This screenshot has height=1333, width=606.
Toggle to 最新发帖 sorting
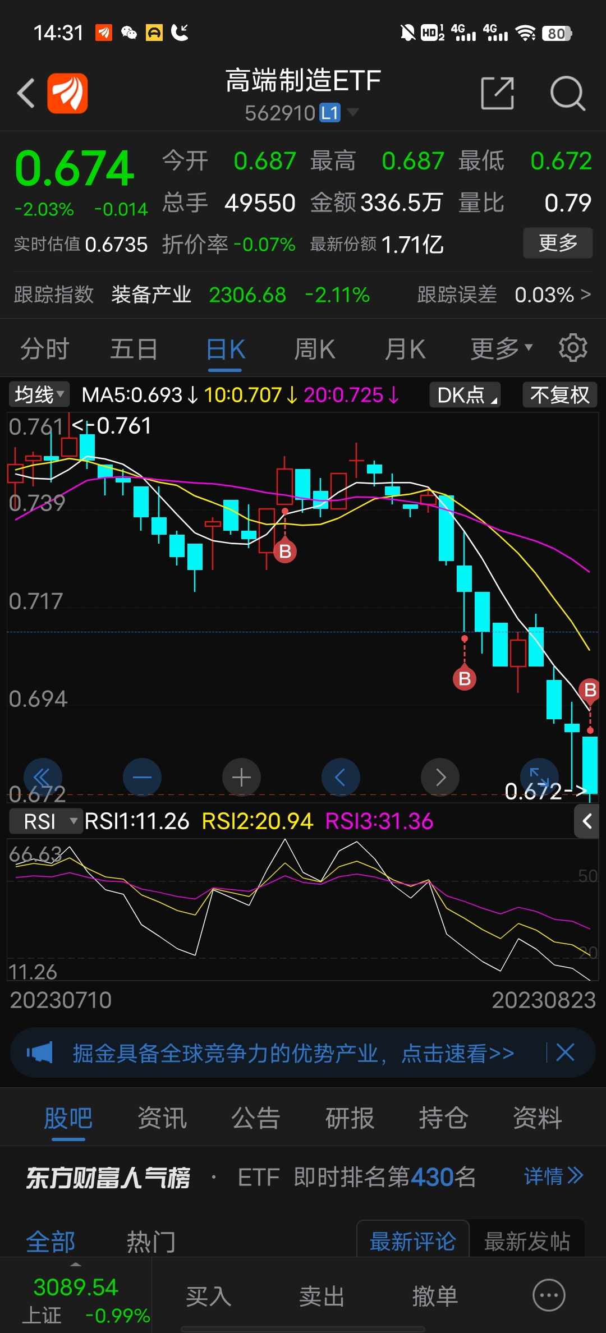[527, 1241]
